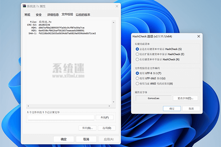This screenshot has width=221, height=147.
Task: Click 取消 in the 属性 window
Action: click(x=86, y=139)
